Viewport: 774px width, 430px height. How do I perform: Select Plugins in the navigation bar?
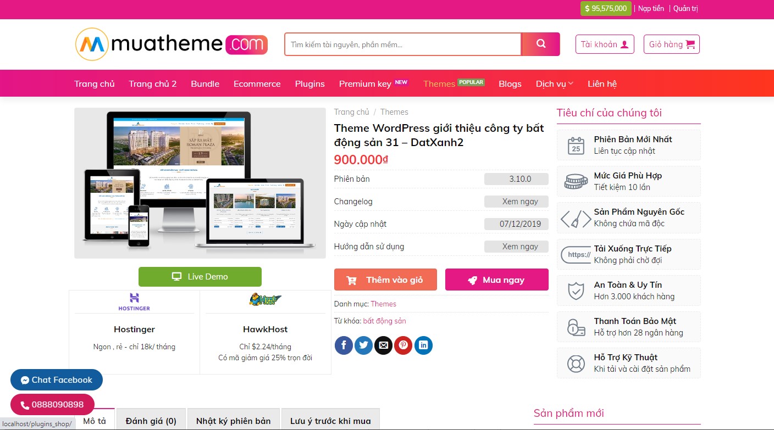click(x=310, y=83)
